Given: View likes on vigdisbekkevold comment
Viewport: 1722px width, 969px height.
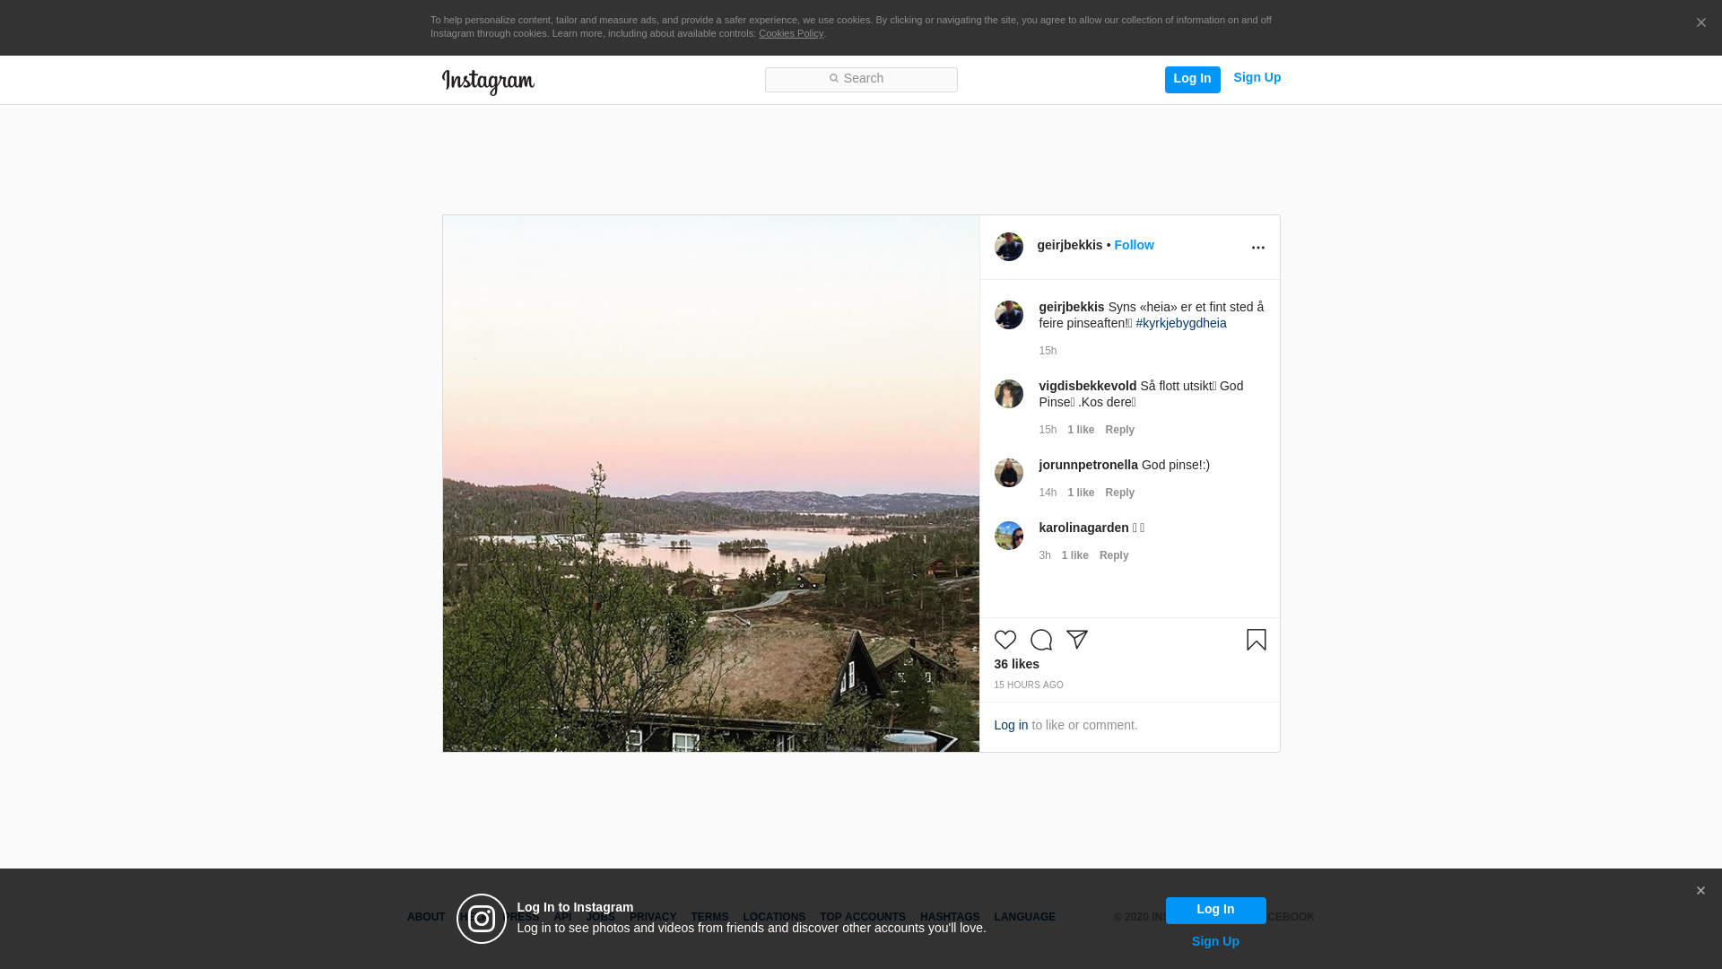Looking at the screenshot, I should click(x=1081, y=430).
